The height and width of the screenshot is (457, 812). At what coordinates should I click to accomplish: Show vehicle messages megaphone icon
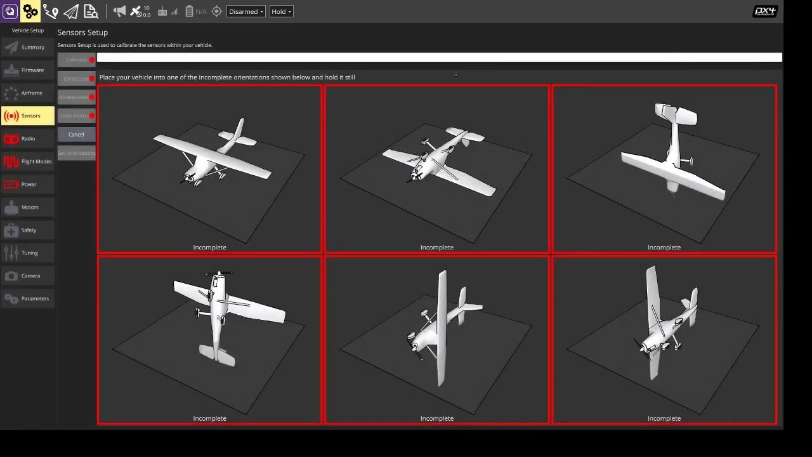click(x=119, y=11)
